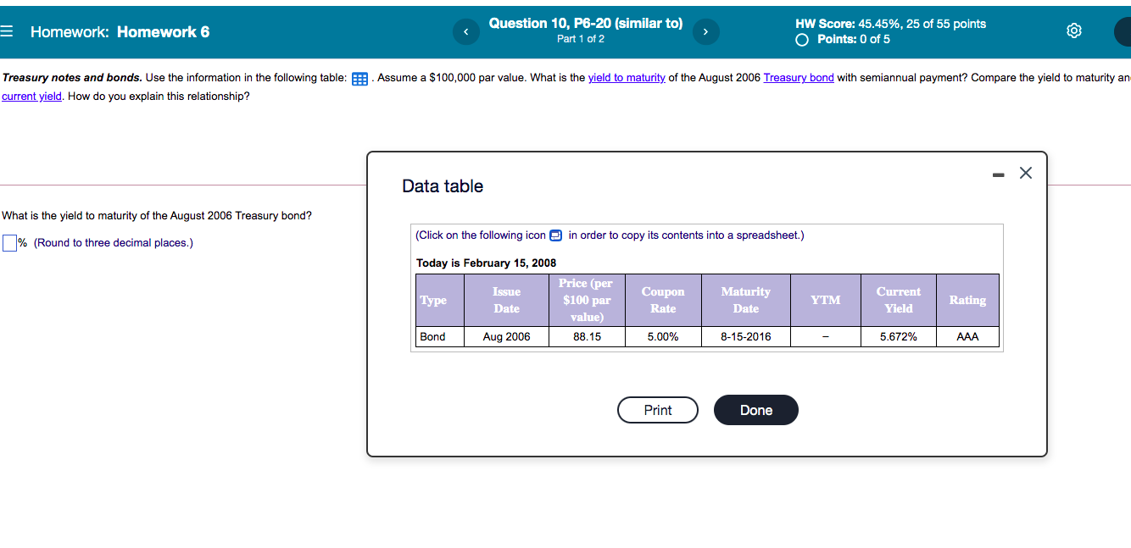Click the Price column header
Viewport: 1131px width, 548px height.
[x=587, y=300]
